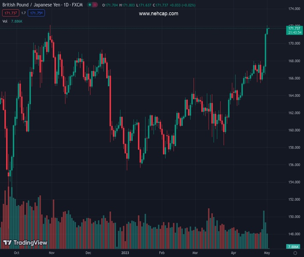Click the Nov label on time axis
This screenshot has height=257, width=304.
[x=51, y=253]
